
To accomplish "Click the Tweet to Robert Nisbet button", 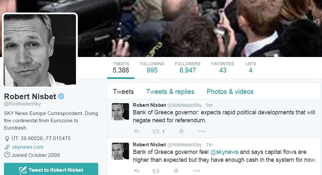I will [51, 170].
